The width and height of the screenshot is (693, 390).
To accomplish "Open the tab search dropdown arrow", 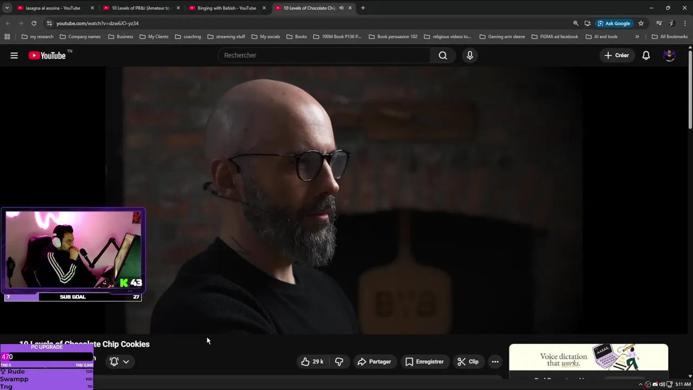I will click(7, 8).
